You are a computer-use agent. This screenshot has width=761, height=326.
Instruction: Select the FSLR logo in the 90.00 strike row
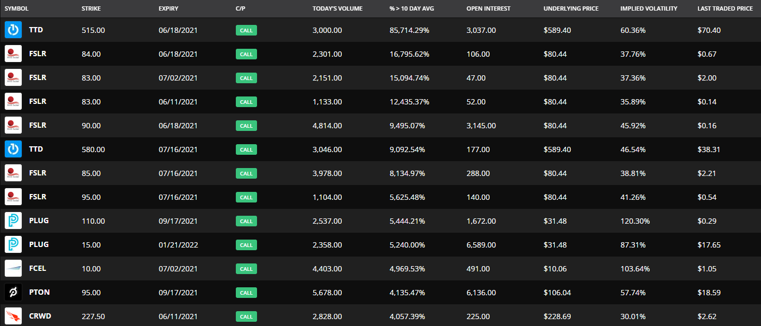(13, 126)
